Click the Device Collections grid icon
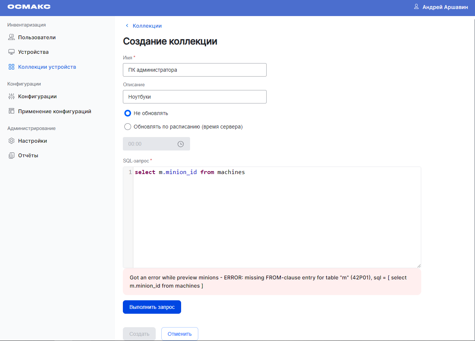 12,67
